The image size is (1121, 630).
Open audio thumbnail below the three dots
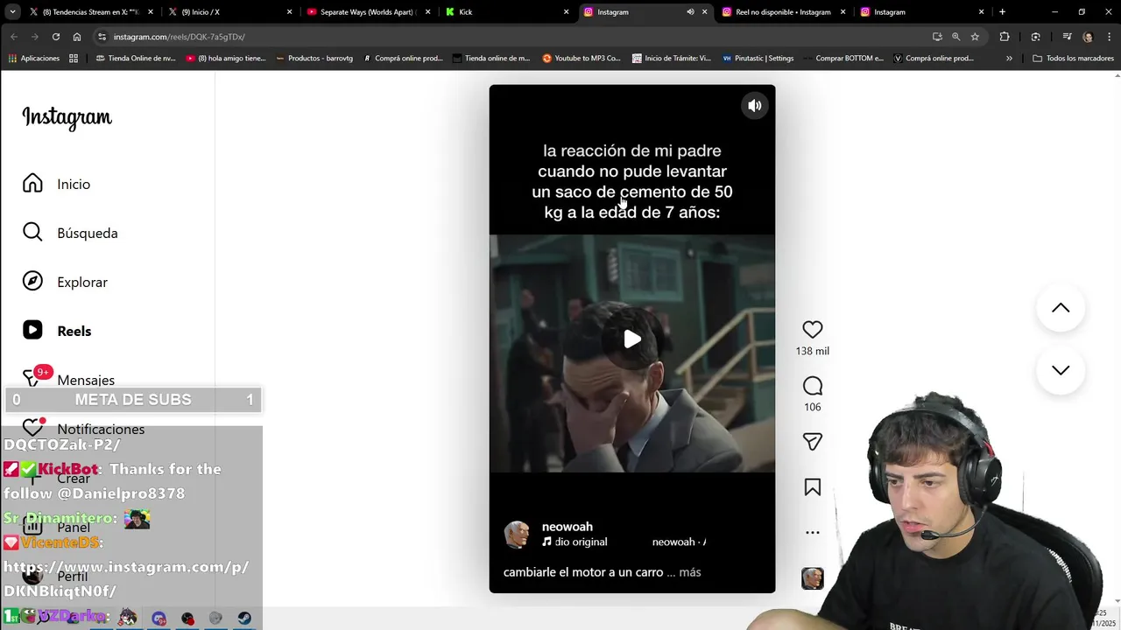pyautogui.click(x=813, y=578)
